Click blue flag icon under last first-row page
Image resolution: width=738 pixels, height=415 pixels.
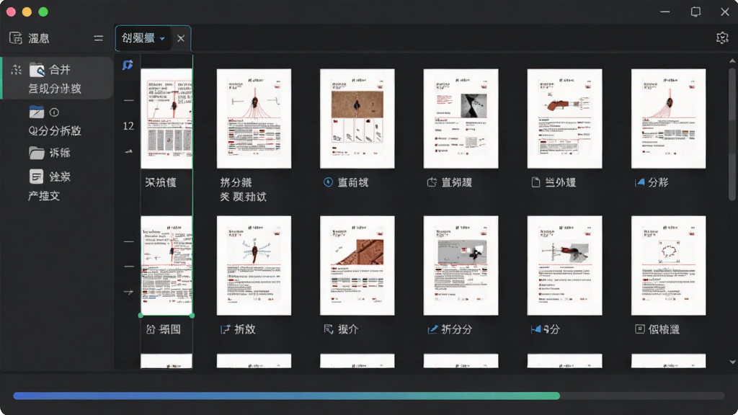639,182
